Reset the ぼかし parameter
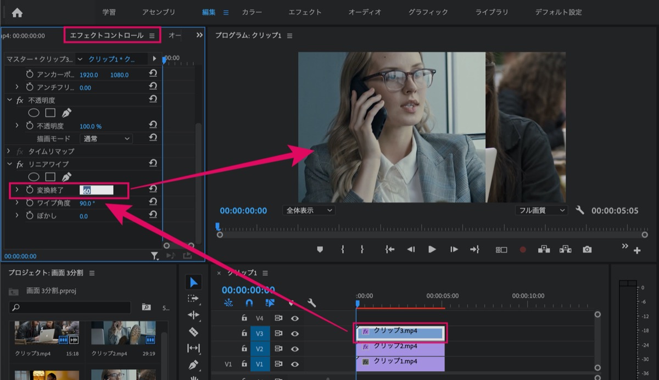Image resolution: width=659 pixels, height=380 pixels. point(153,215)
